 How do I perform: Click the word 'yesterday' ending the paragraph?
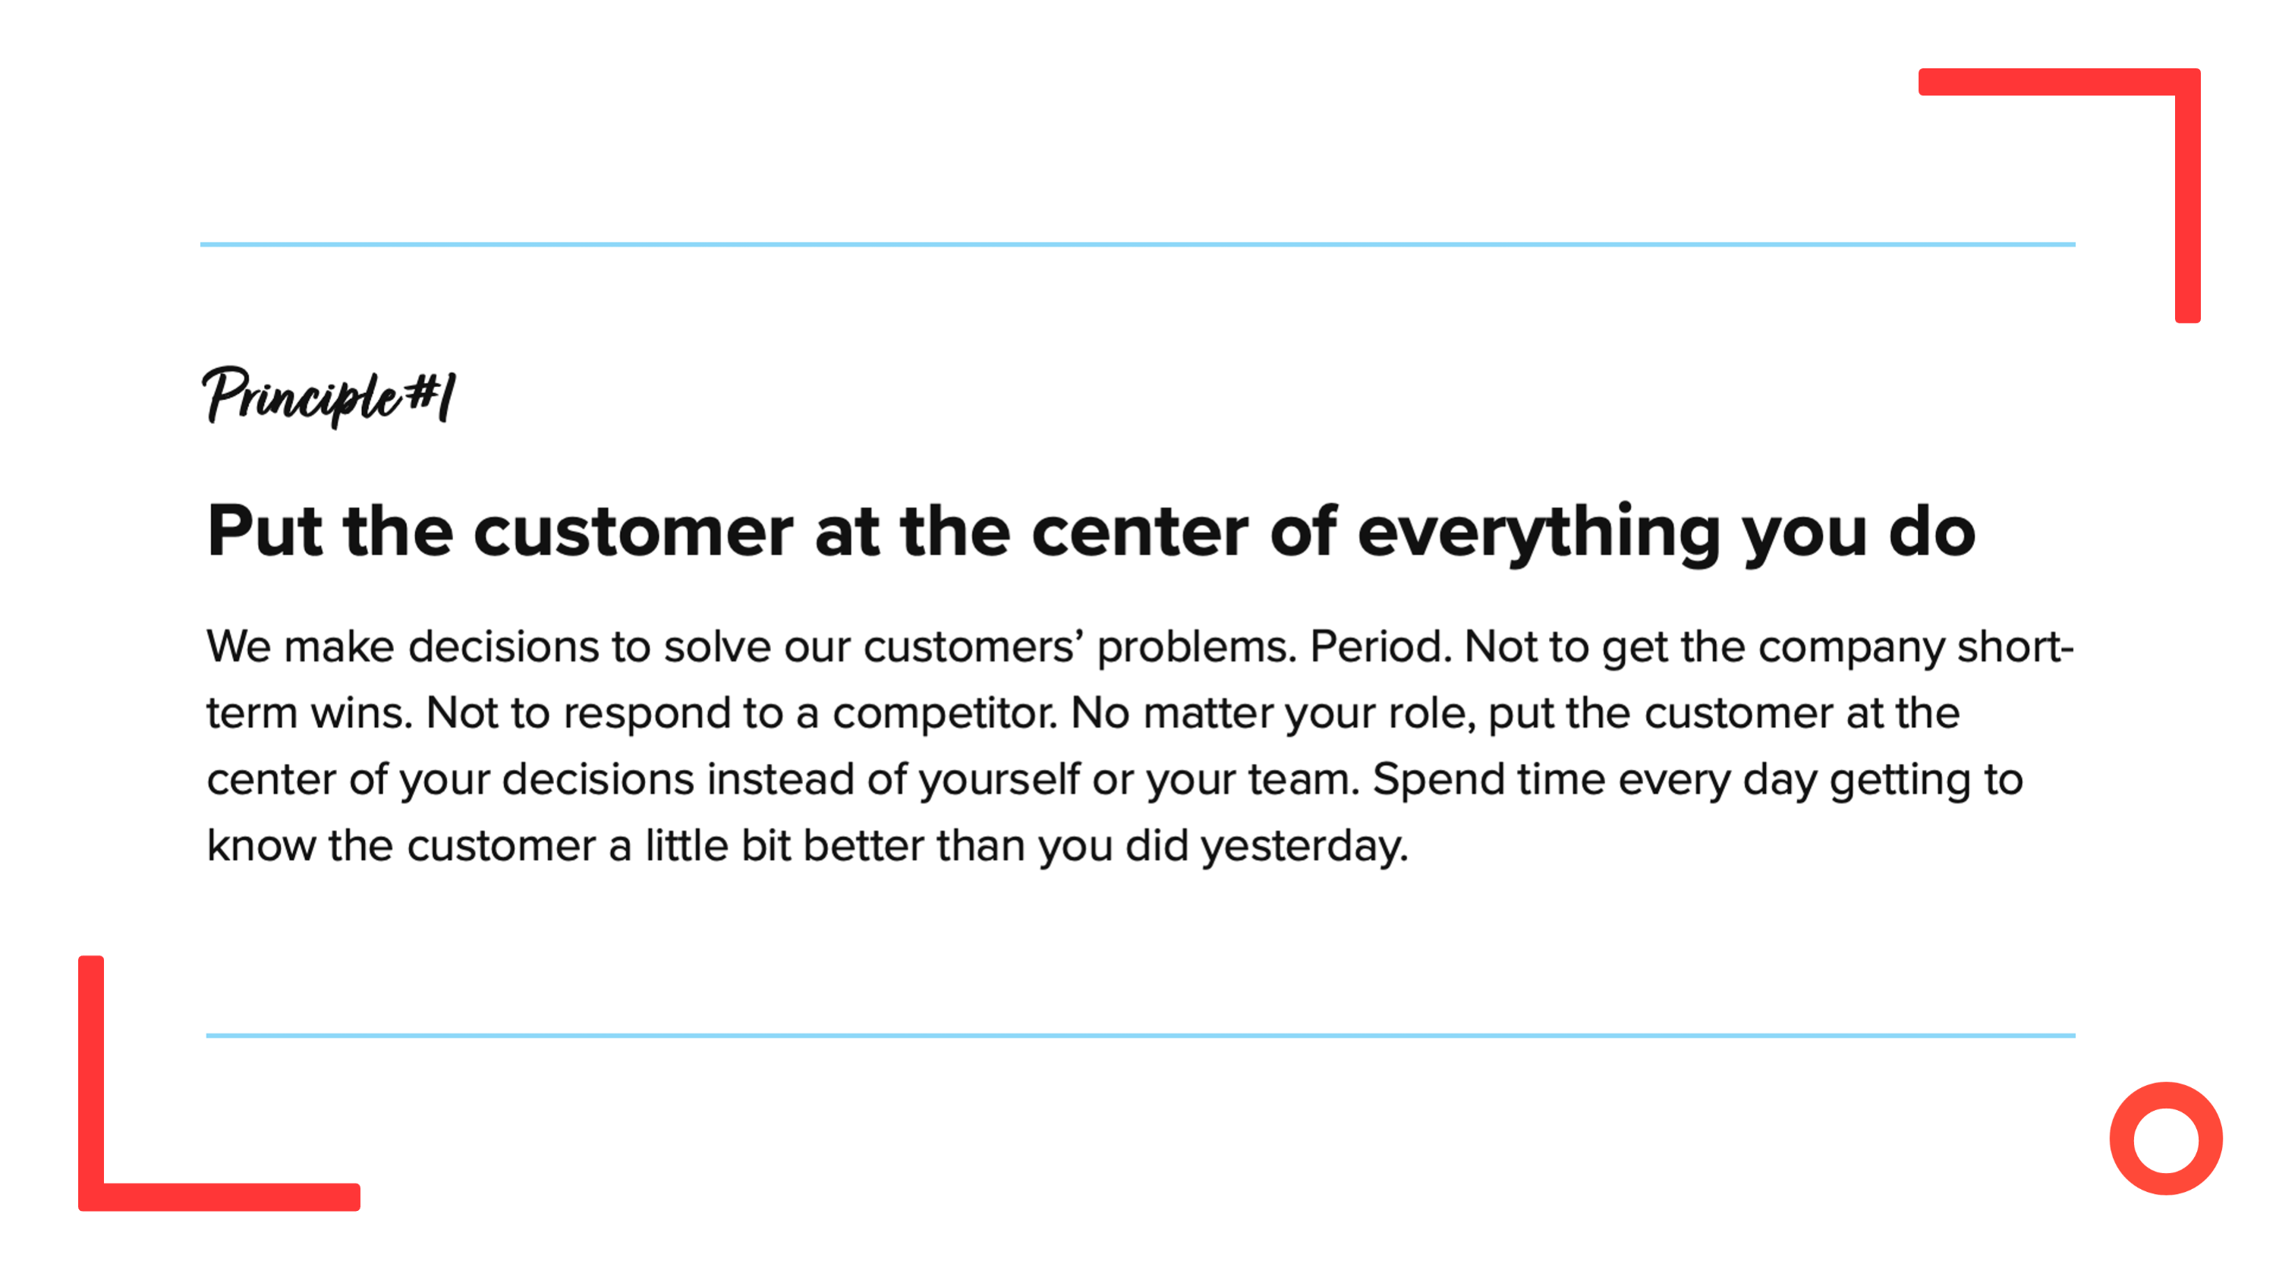(1303, 848)
